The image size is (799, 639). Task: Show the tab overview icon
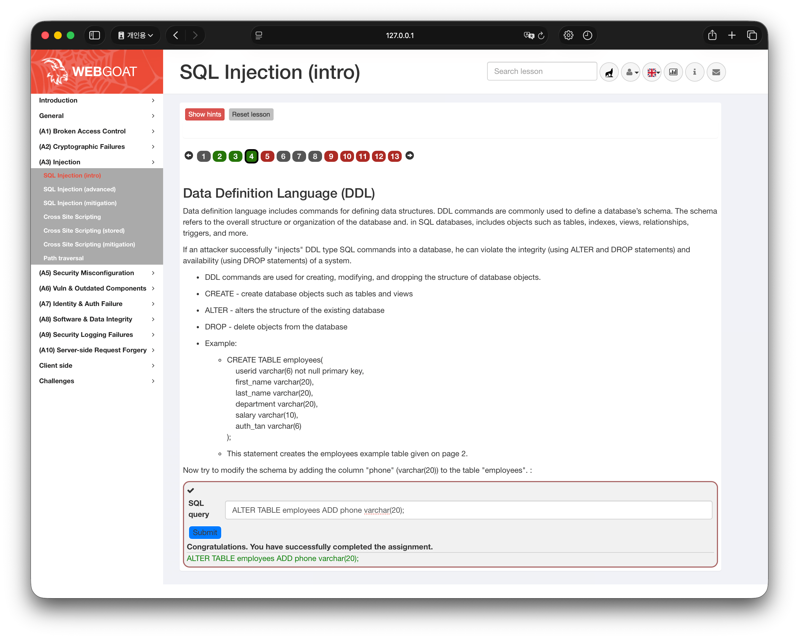[752, 35]
